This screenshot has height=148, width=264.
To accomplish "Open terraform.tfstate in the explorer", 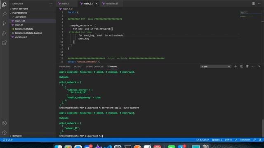I will [32, 29].
